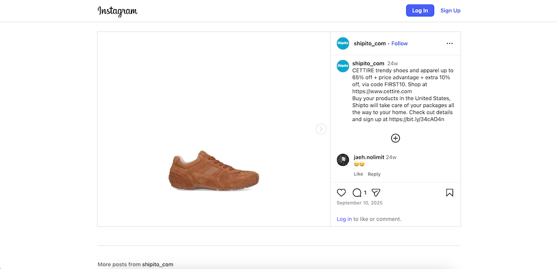This screenshot has height=269, width=557.
Task: Like jaeh.nolimit's comment
Action: click(x=358, y=174)
